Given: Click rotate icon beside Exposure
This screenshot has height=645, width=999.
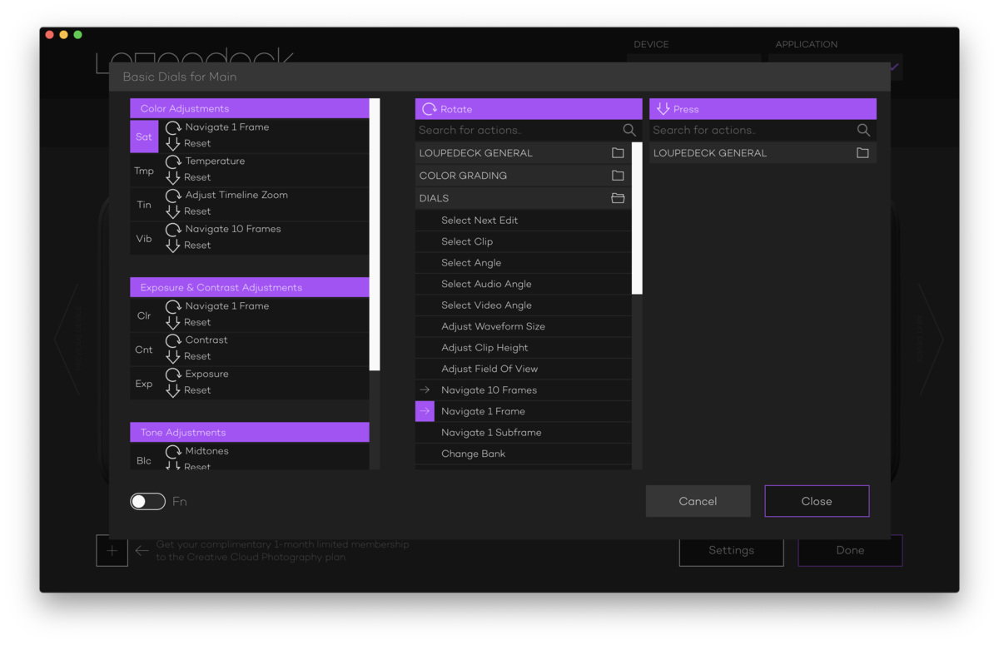Looking at the screenshot, I should click(173, 375).
